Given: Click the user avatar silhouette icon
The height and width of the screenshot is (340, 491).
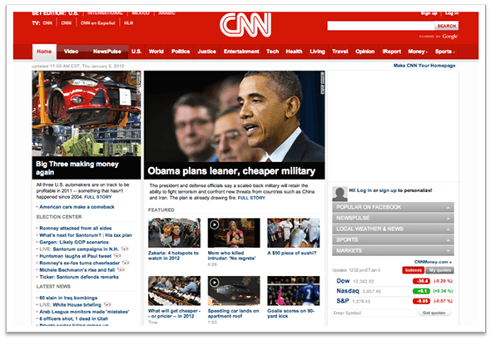Looking at the screenshot, I should [x=340, y=194].
